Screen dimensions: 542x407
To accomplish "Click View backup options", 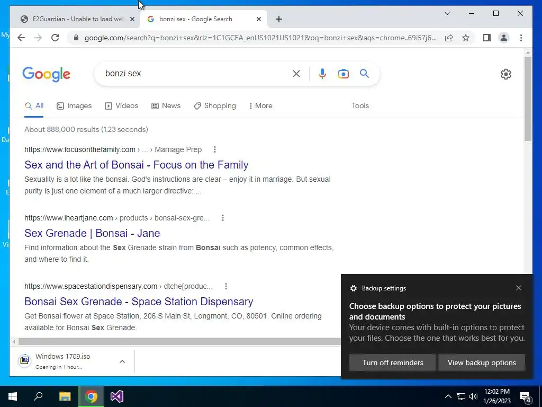I will tap(482, 362).
